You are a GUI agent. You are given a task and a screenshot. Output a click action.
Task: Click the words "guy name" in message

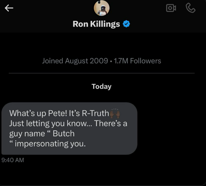pos(27,133)
